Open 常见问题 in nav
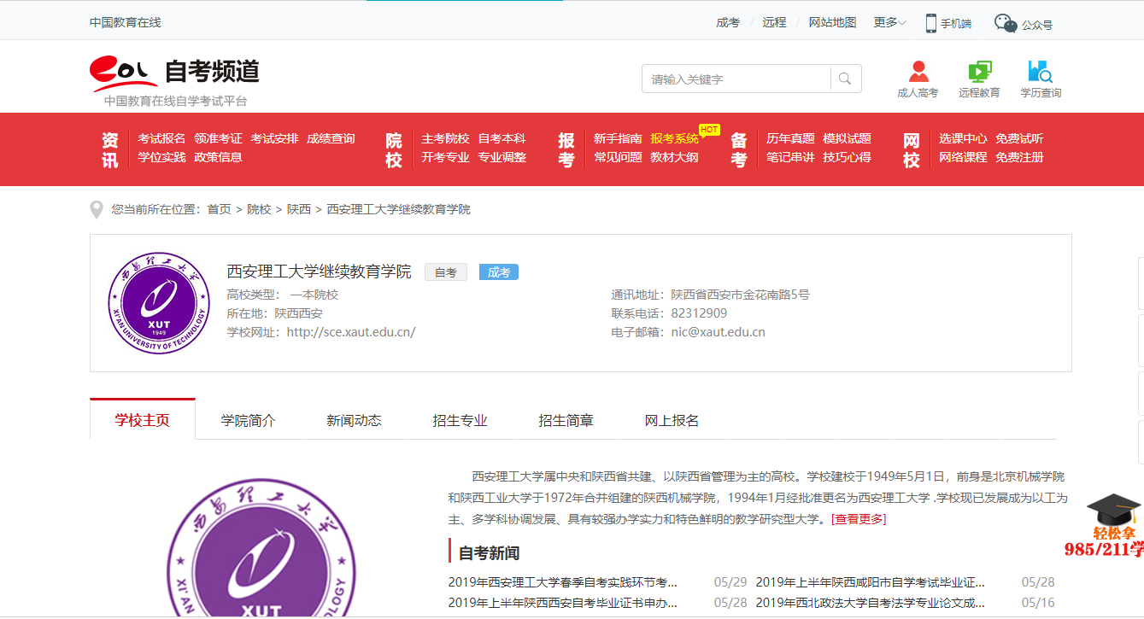Viewport: 1144px width, 619px height. click(x=618, y=157)
